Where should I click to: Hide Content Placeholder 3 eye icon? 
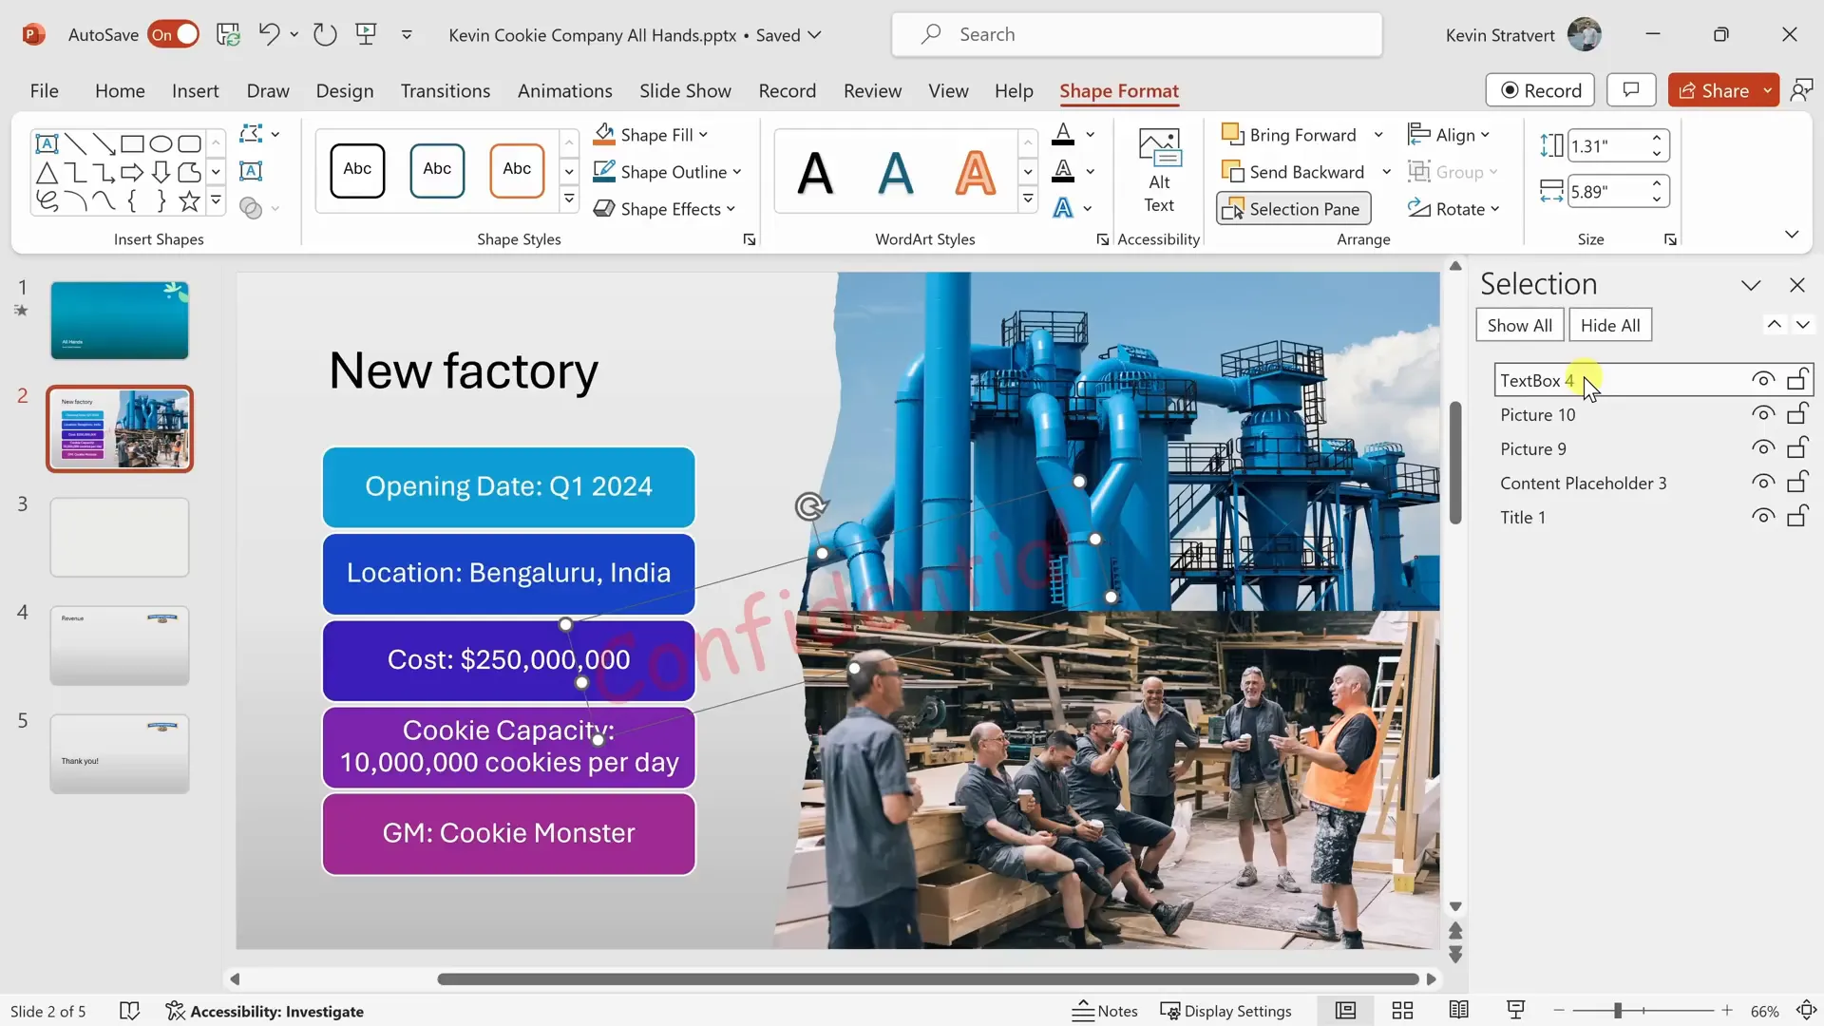point(1763,483)
